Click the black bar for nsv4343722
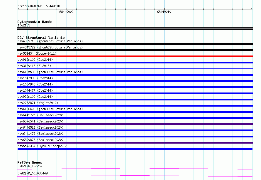The width and height of the screenshot is (261, 180). coord(135,50)
